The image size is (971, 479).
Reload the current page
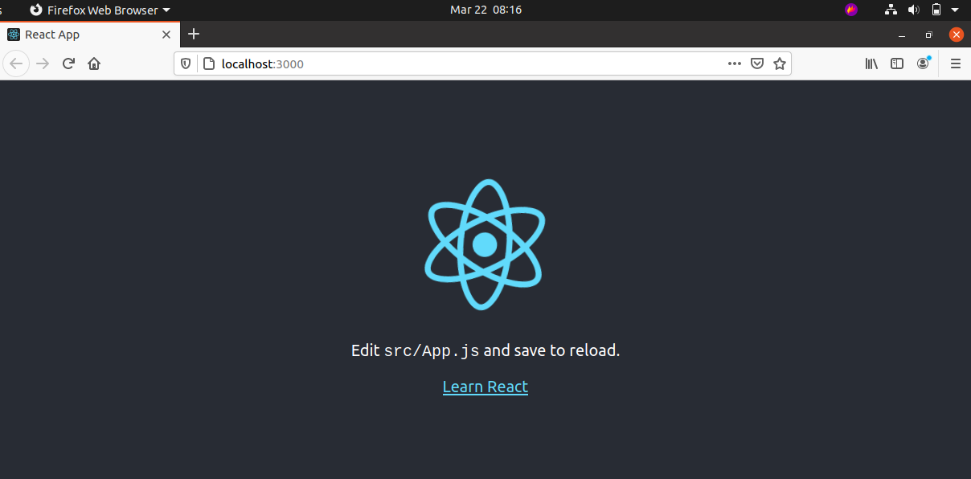point(69,63)
